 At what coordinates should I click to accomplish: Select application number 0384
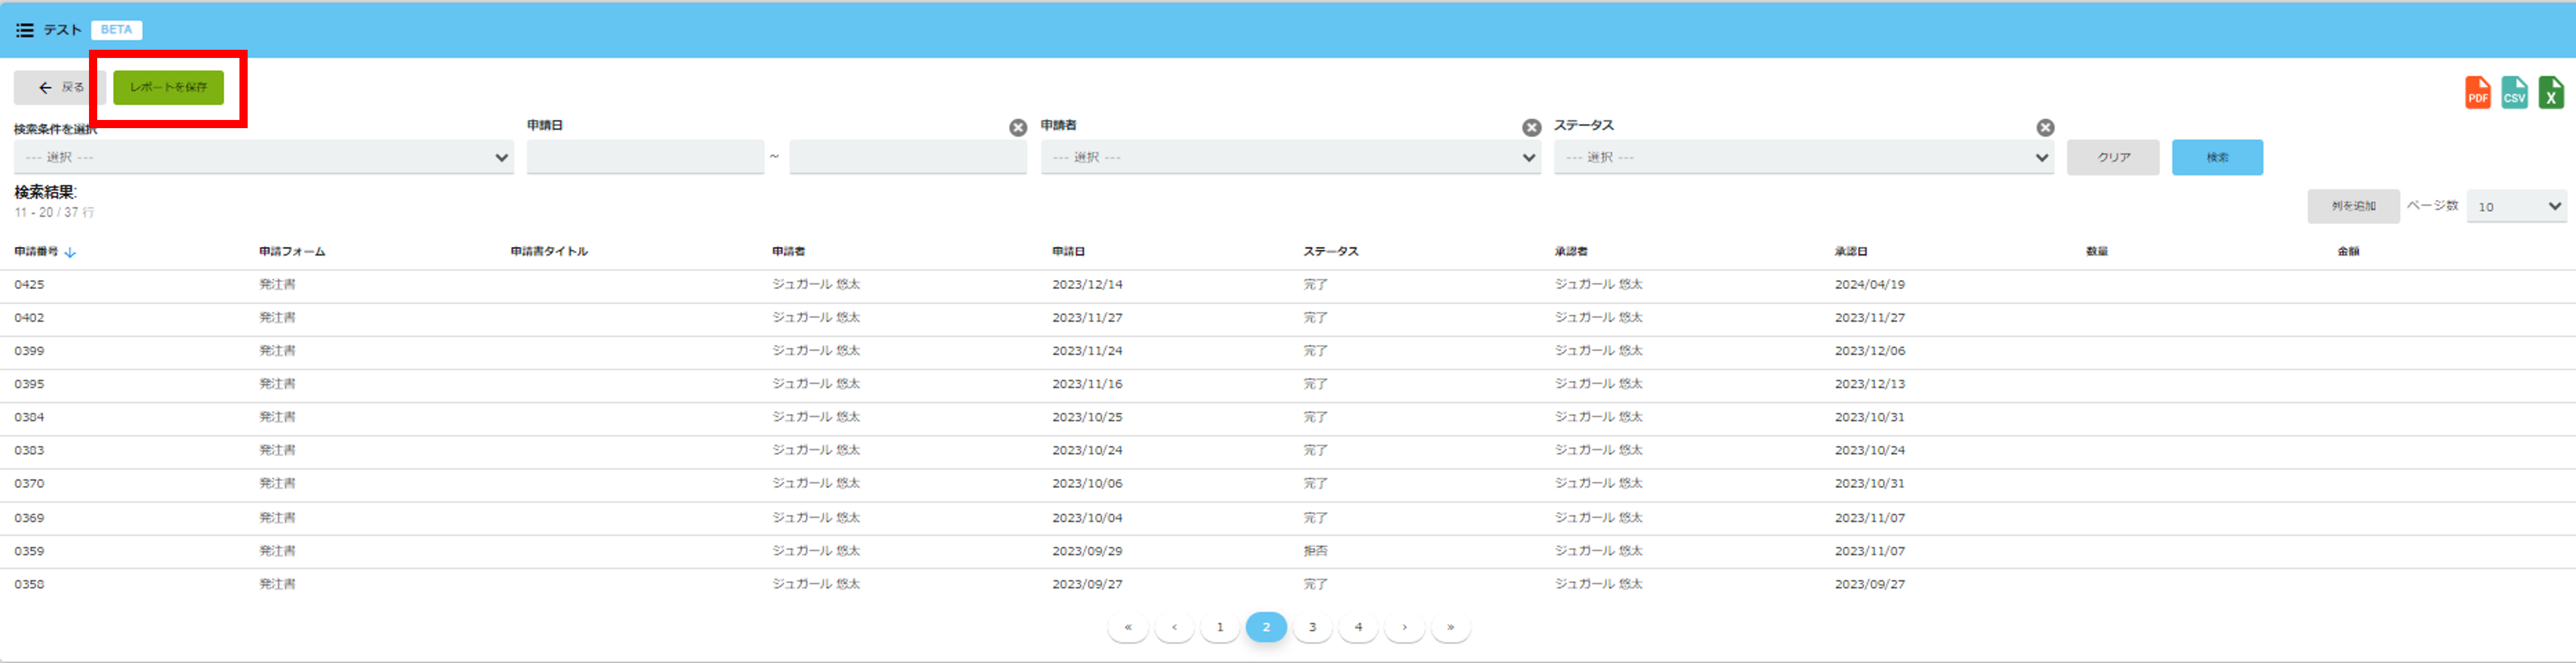[x=29, y=417]
